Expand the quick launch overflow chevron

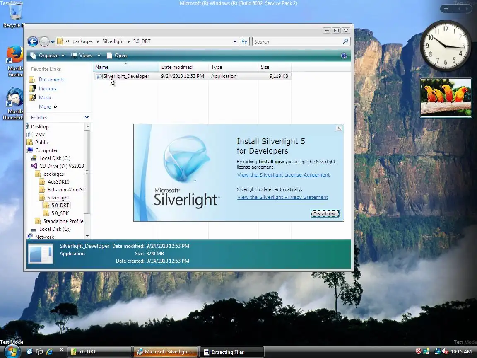click(61, 349)
